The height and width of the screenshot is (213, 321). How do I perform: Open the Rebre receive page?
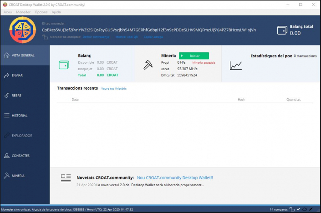coord(25,95)
